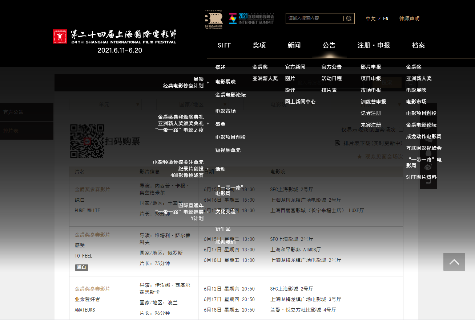475x321 pixels.
Task: Select 训练营申报 submenu item
Action: click(x=373, y=102)
